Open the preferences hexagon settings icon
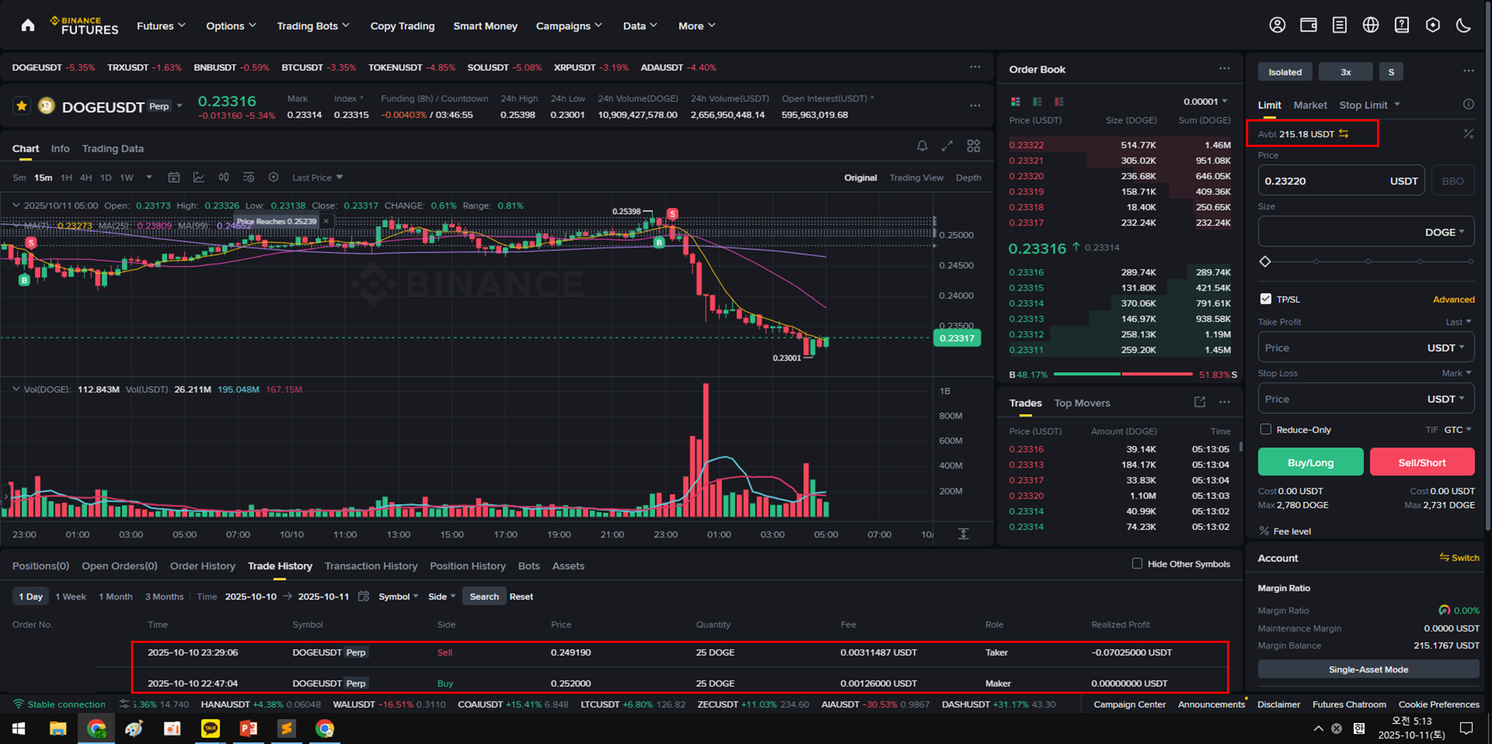 [x=1432, y=25]
